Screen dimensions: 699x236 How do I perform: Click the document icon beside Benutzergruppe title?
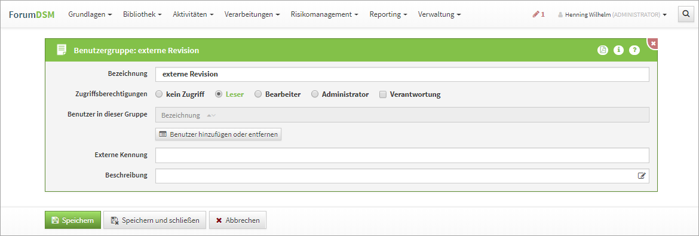(x=62, y=50)
